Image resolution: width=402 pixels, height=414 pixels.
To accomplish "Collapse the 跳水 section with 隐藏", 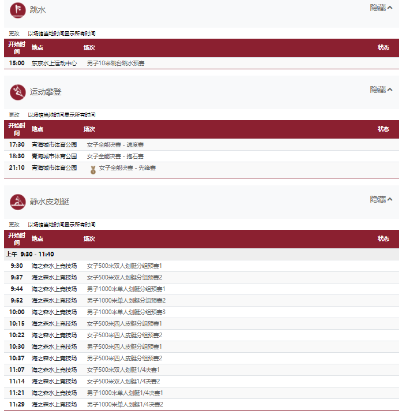I will pyautogui.click(x=381, y=8).
